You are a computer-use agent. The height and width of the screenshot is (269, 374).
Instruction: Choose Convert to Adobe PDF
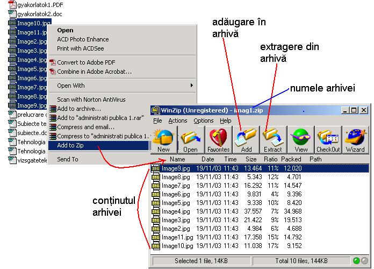(x=87, y=62)
